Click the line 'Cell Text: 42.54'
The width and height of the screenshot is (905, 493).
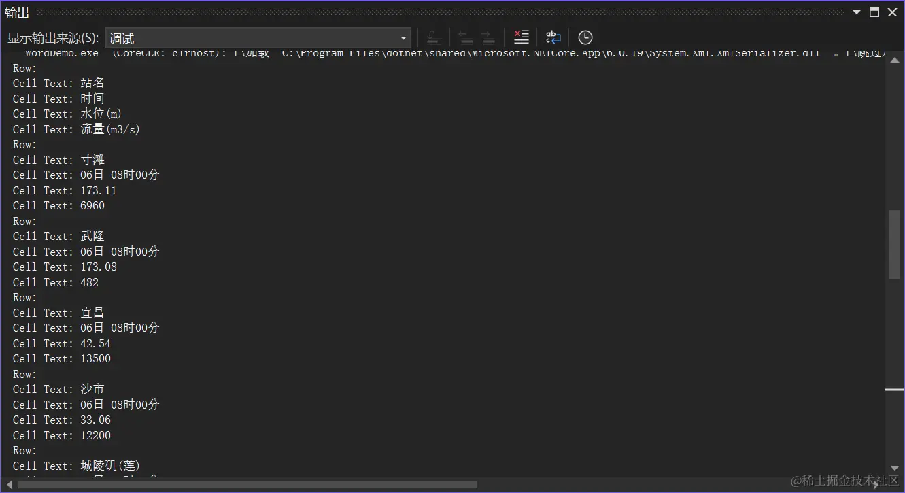[x=62, y=343]
